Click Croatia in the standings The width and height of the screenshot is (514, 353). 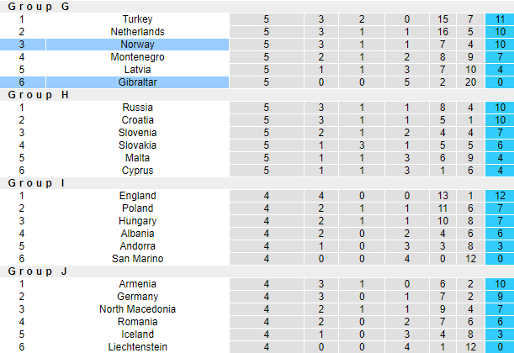click(x=137, y=120)
